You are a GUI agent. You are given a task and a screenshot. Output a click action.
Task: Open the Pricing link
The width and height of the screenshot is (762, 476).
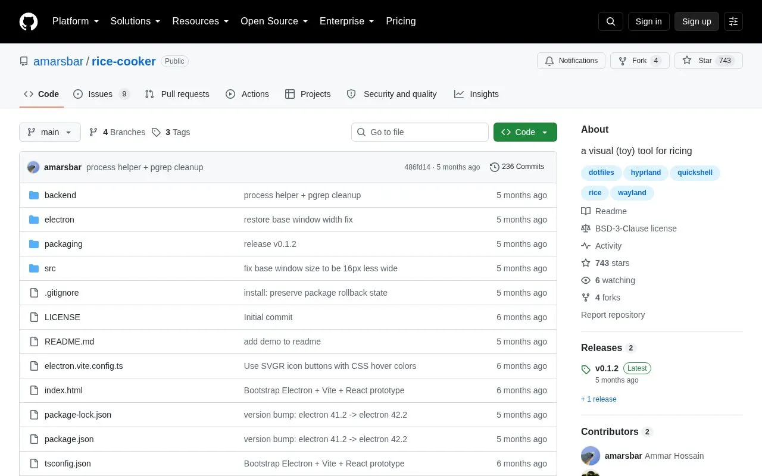[x=401, y=21]
